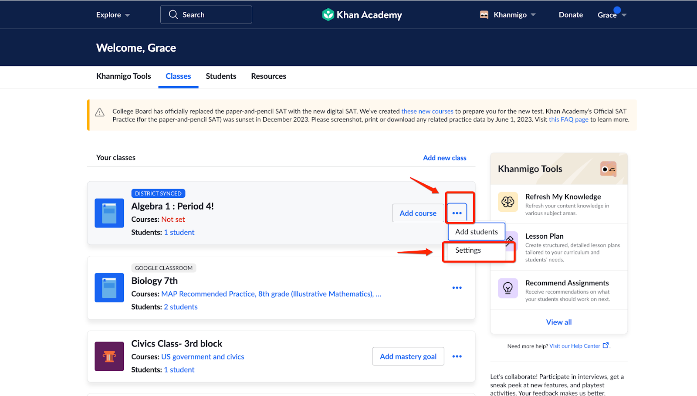697x396 pixels.
Task: Open the MAP Recommended Practice course link
Action: [271, 294]
